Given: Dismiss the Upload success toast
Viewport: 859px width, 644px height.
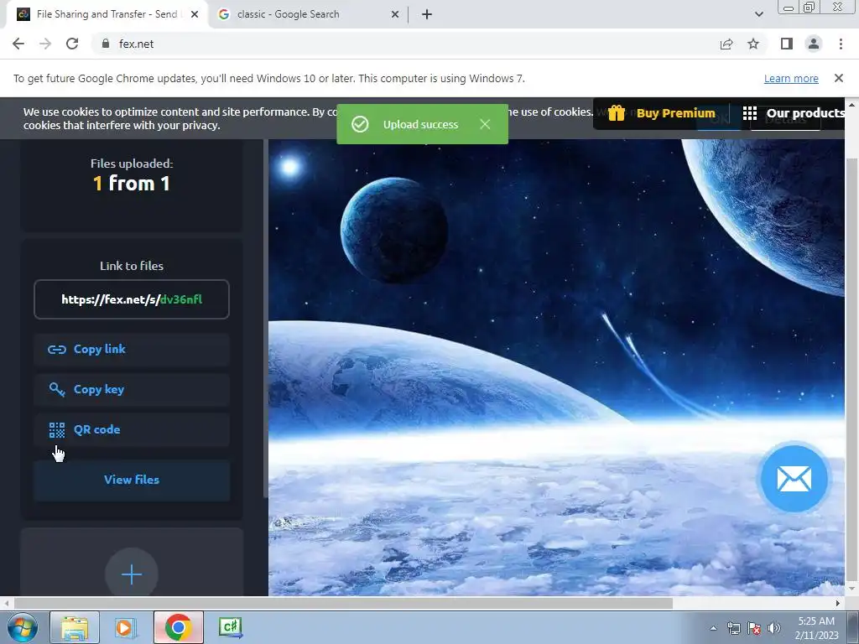Looking at the screenshot, I should (x=485, y=124).
